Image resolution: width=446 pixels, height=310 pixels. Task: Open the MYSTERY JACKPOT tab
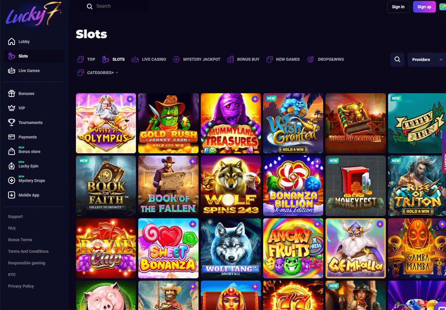click(197, 59)
